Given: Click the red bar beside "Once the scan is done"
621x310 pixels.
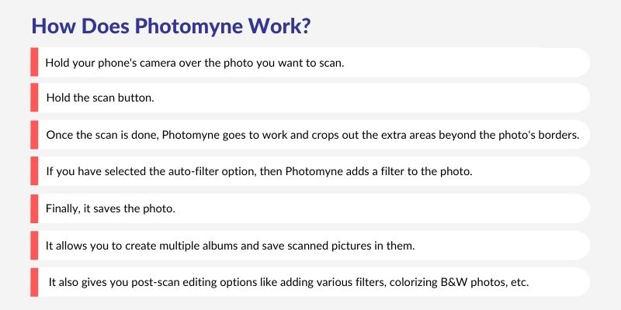Looking at the screenshot, I should pos(34,135).
